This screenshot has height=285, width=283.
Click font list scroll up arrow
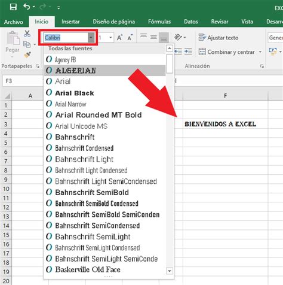click(170, 48)
